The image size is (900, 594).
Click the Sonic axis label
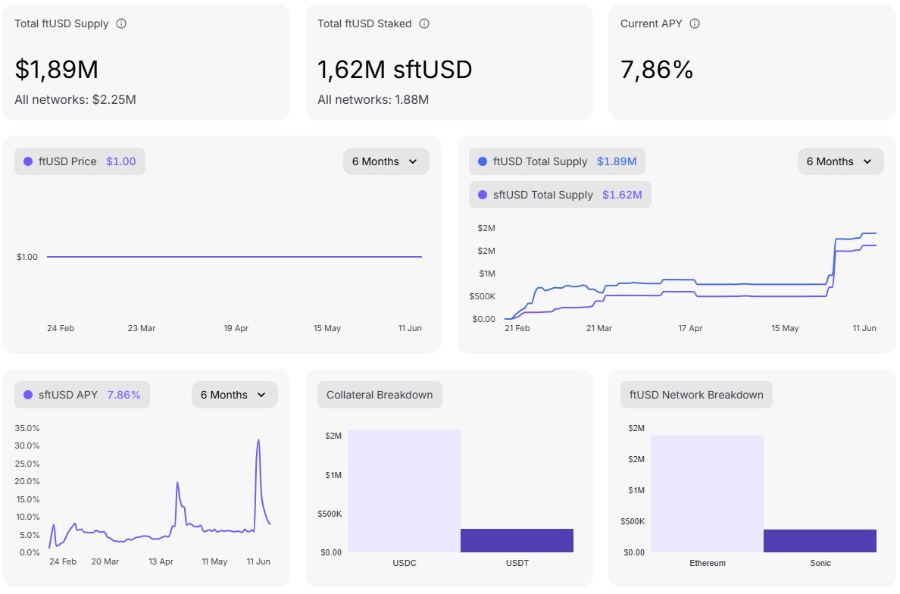coord(820,563)
